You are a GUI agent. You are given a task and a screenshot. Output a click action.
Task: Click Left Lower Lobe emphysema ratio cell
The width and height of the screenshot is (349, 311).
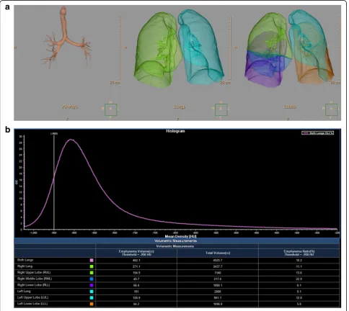click(x=299, y=304)
